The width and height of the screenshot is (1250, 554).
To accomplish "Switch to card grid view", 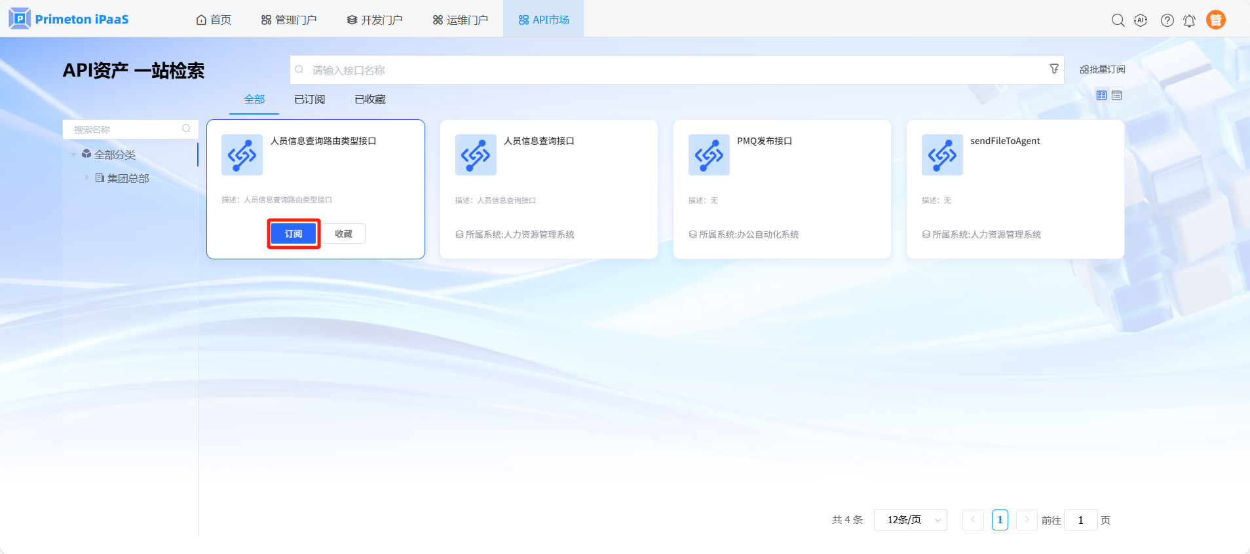I will tap(1101, 96).
